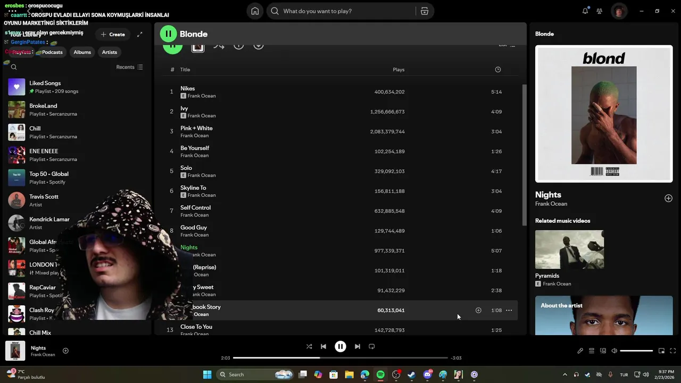Seek within the song progress bar

tap(340, 358)
